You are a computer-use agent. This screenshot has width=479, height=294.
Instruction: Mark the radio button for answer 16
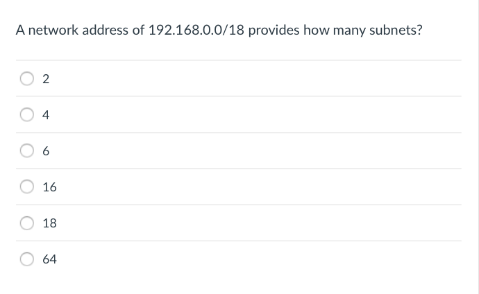point(27,187)
